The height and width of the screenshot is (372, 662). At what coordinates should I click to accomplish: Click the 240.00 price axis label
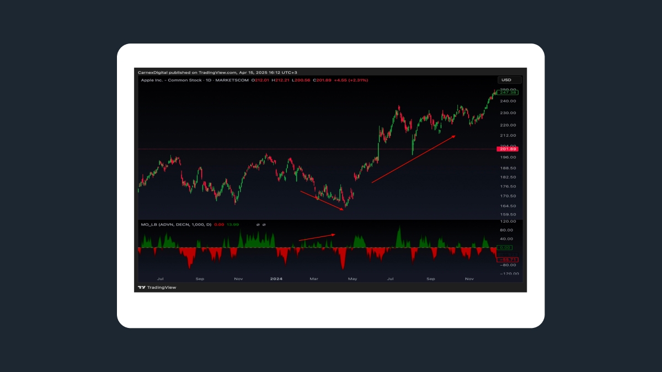point(508,101)
